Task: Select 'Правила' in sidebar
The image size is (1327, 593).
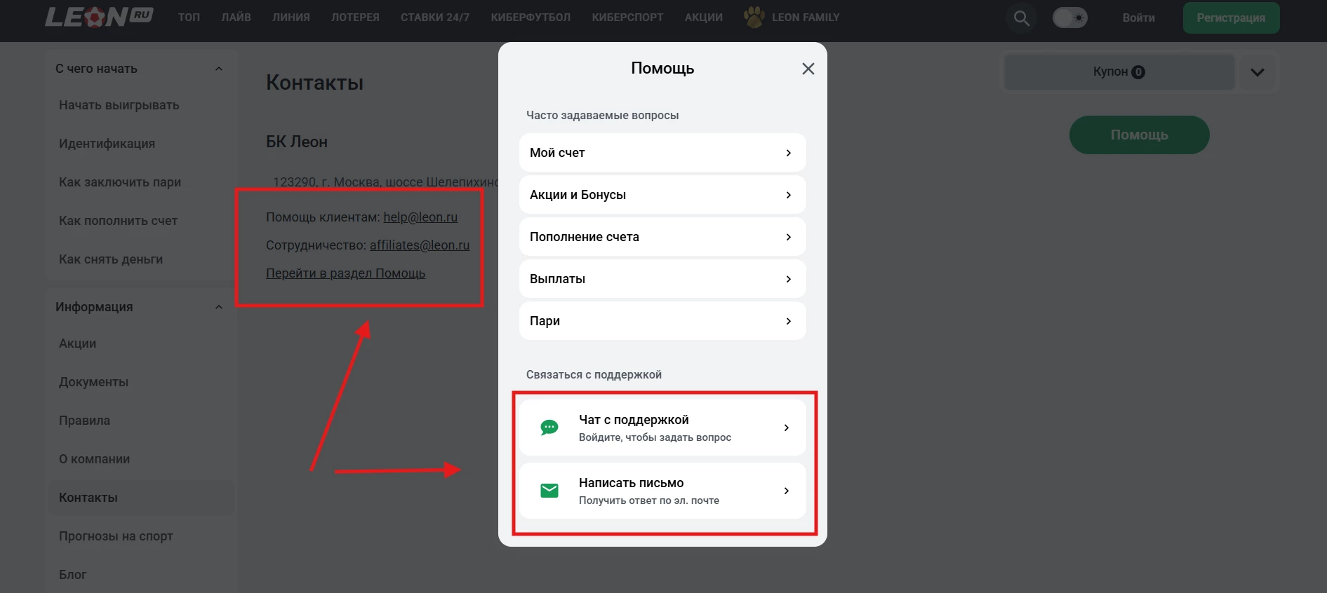Action: (x=84, y=421)
